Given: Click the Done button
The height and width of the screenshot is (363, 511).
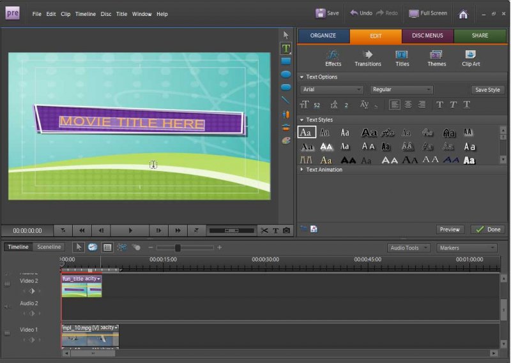Looking at the screenshot, I should coord(488,230).
